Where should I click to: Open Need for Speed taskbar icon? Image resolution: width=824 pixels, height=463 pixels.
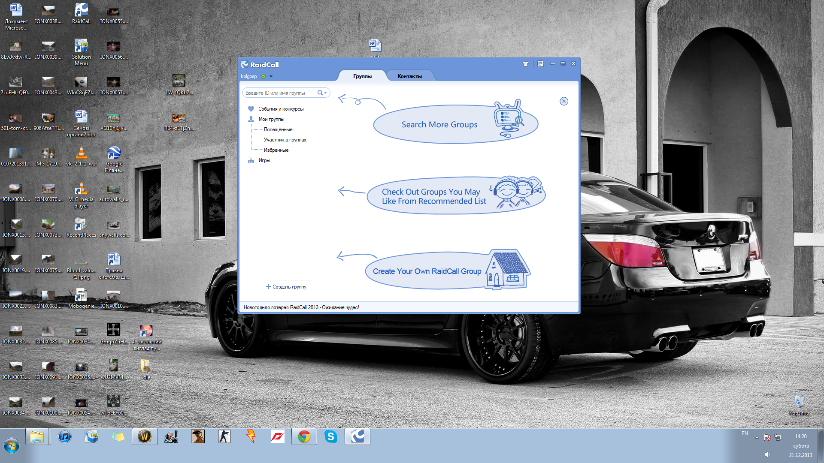[278, 437]
